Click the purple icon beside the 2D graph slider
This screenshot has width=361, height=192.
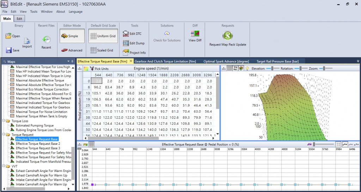pos(309,144)
